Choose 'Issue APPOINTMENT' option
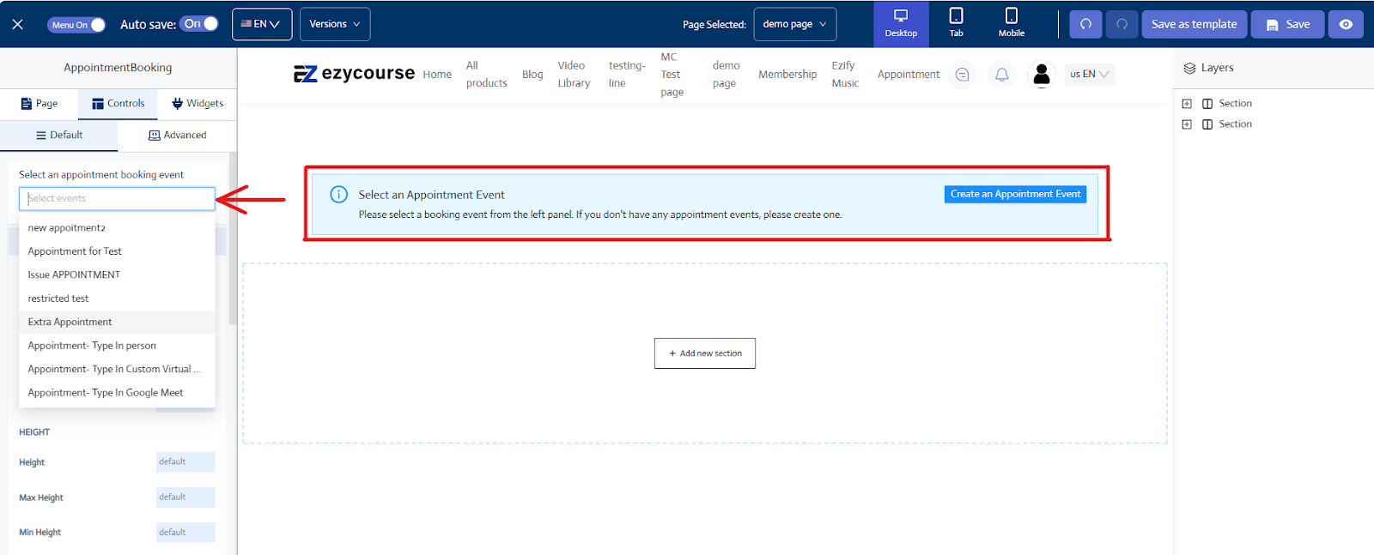The height and width of the screenshot is (555, 1374). (x=117, y=275)
